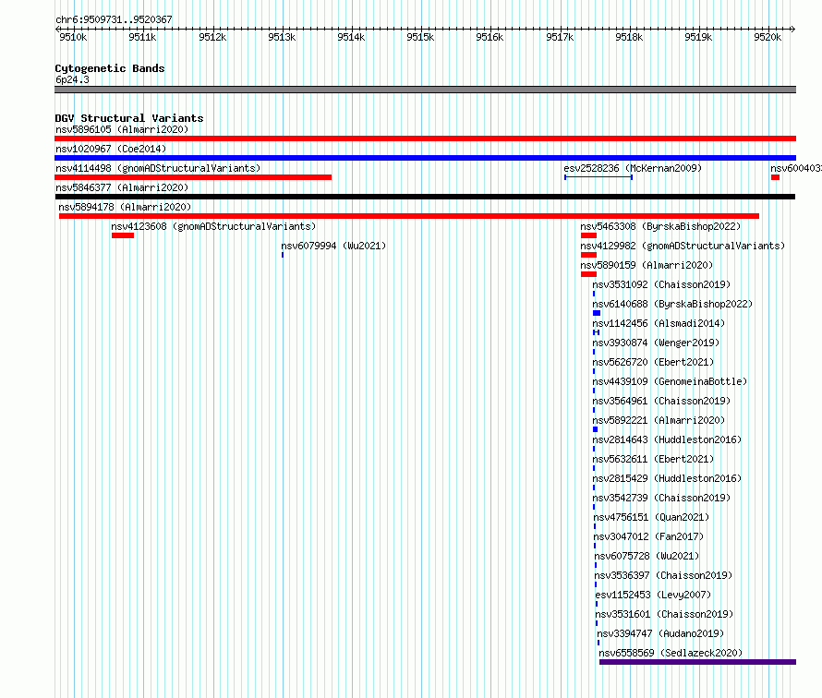Open nsv3531092 (Chaisson2019) label

[x=661, y=284]
